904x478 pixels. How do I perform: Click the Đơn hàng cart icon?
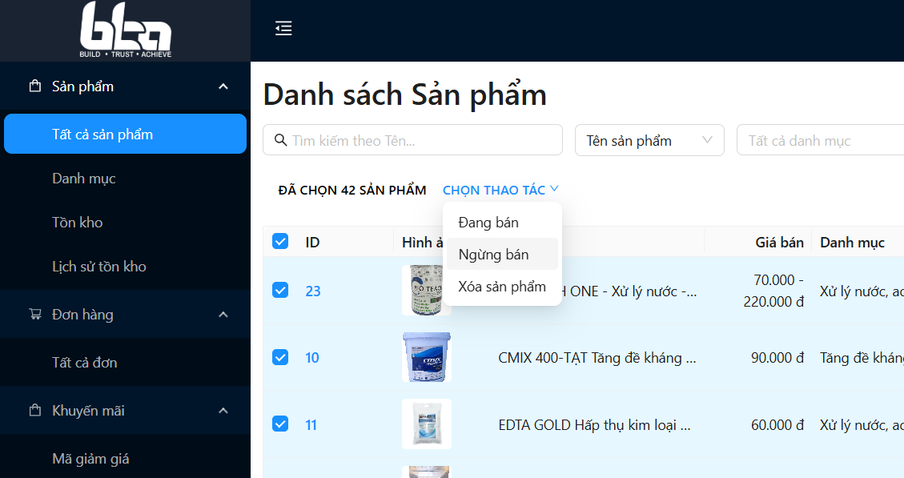[x=35, y=314]
